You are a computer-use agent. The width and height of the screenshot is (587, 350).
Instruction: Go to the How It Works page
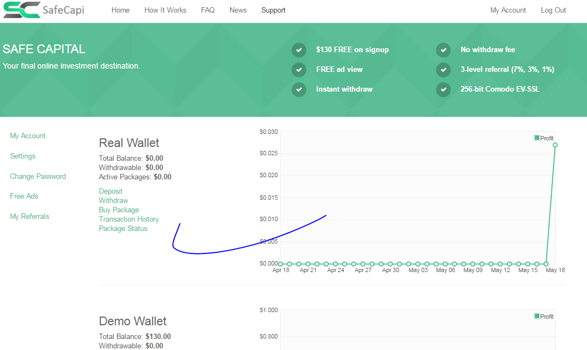point(165,10)
